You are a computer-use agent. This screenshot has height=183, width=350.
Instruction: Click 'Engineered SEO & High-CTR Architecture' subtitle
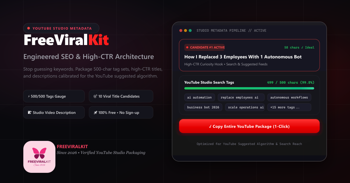pyautogui.click(x=89, y=56)
